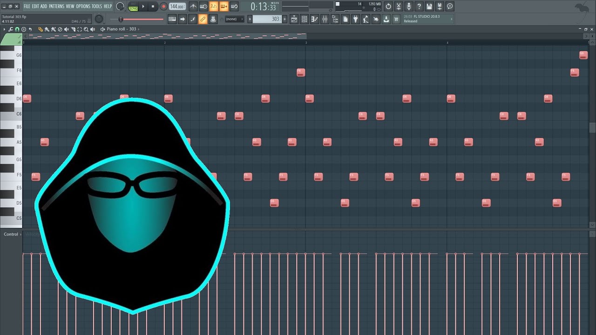Open the OPTIONS menu
This screenshot has height=335, width=596.
pos(83,7)
